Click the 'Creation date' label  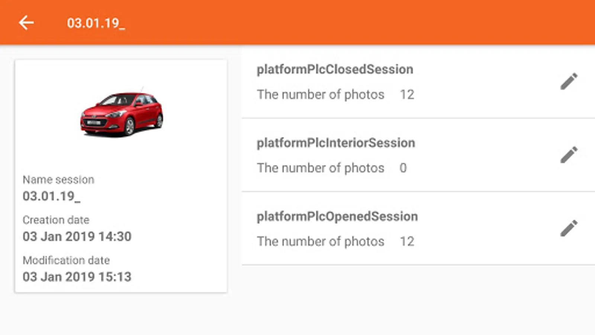point(56,220)
